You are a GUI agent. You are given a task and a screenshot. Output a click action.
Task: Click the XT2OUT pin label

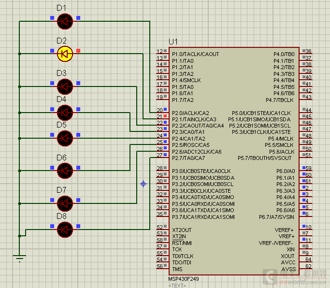[x=182, y=230]
